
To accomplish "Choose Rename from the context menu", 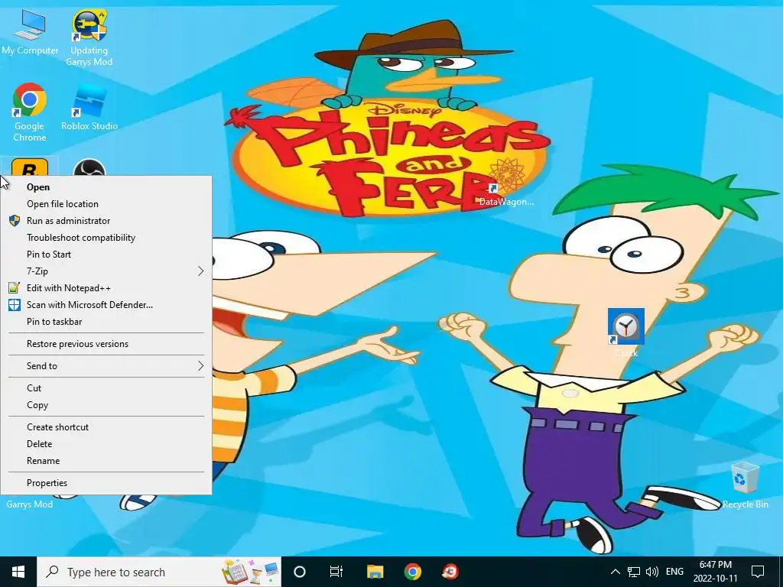I will tap(106, 461).
